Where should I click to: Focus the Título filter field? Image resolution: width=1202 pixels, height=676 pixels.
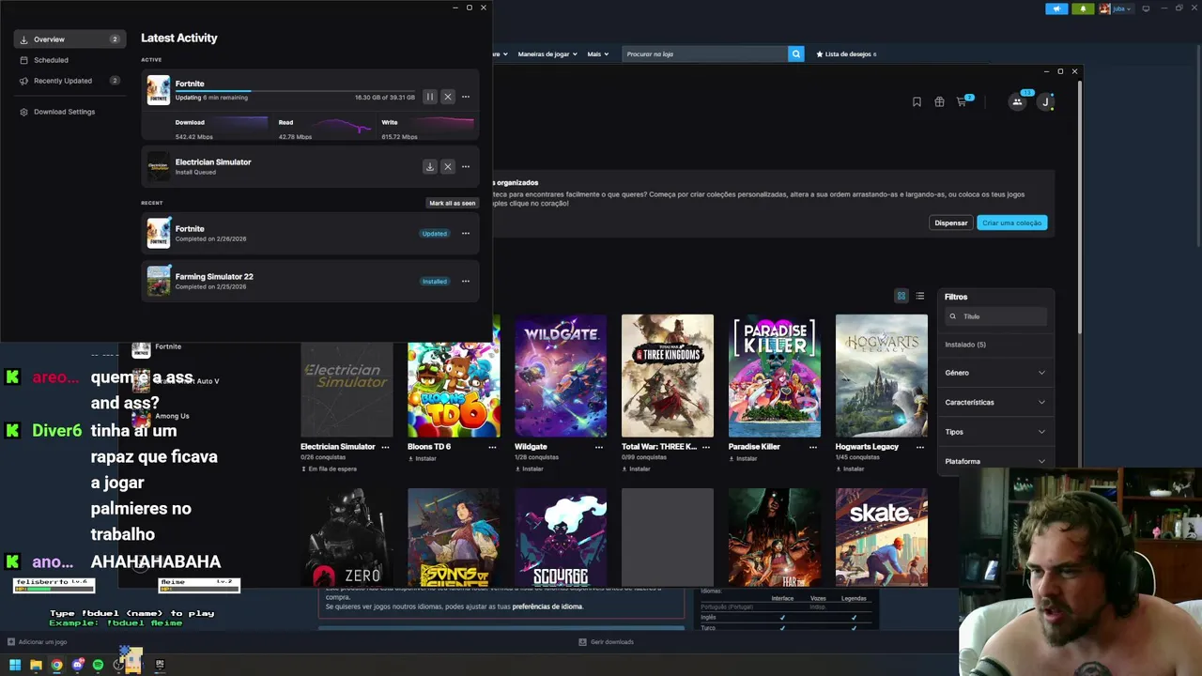(995, 316)
